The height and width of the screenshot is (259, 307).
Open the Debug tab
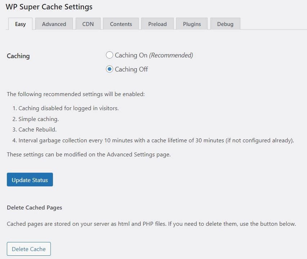(x=225, y=24)
